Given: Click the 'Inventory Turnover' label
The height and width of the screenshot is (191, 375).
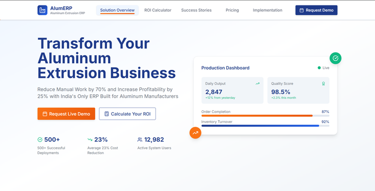Looking at the screenshot, I should pos(217,122).
